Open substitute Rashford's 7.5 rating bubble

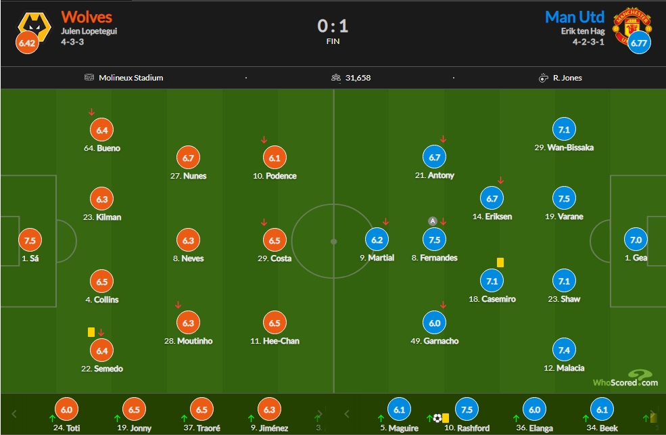point(467,409)
